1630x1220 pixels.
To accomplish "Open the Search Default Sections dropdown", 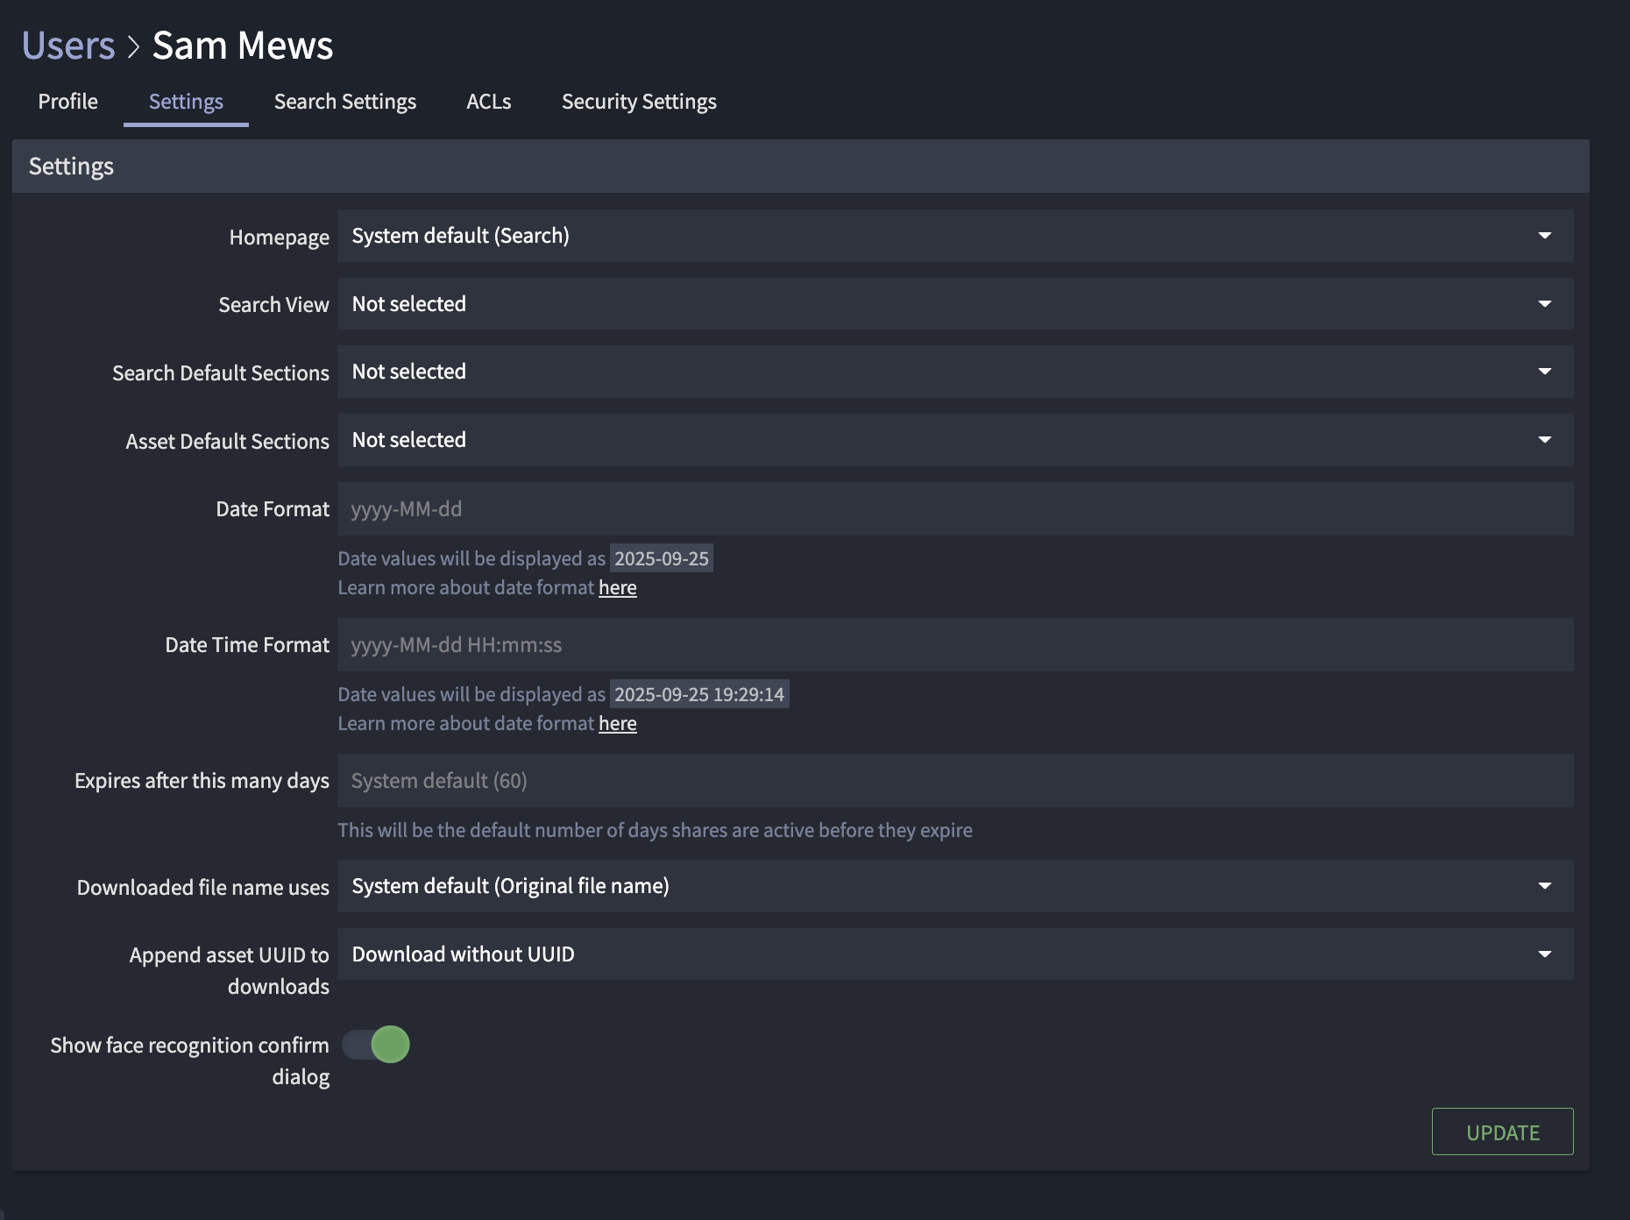I will coord(954,372).
